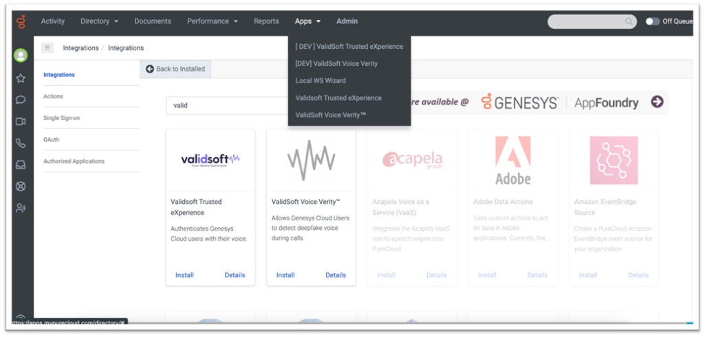The width and height of the screenshot is (705, 337).
Task: Select Local WS Wizard menu entry
Action: [321, 81]
